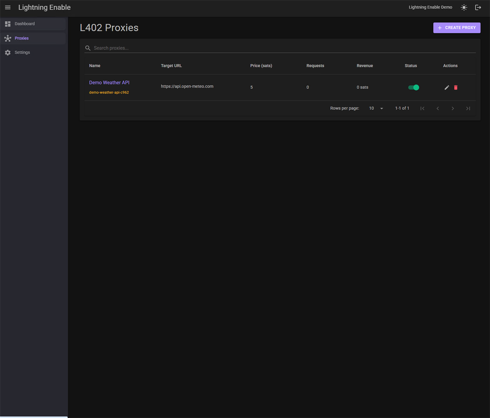
Task: Click the search magnifier icon
Action: tap(88, 48)
